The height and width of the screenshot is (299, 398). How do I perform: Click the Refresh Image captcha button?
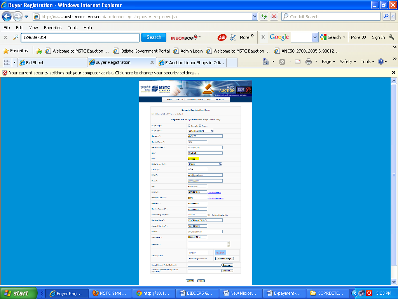tap(224, 259)
